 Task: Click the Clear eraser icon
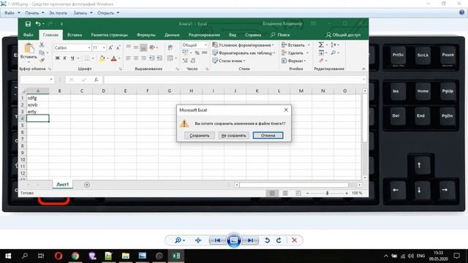coord(321,61)
